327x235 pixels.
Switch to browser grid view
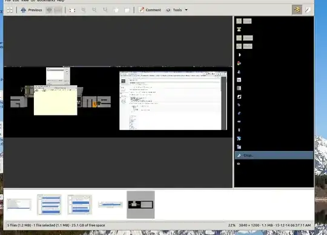(x=10, y=10)
